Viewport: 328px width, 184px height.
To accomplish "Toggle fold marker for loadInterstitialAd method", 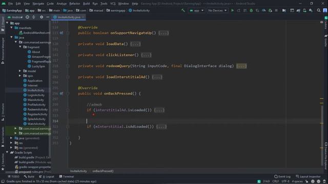I will pyautogui.click(x=68, y=77).
